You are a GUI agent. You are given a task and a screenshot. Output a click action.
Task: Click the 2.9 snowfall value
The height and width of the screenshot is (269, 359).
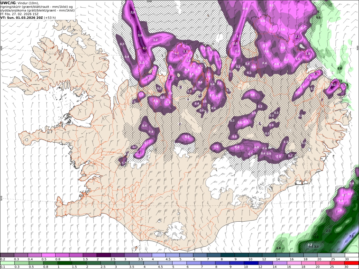click(133, 13)
